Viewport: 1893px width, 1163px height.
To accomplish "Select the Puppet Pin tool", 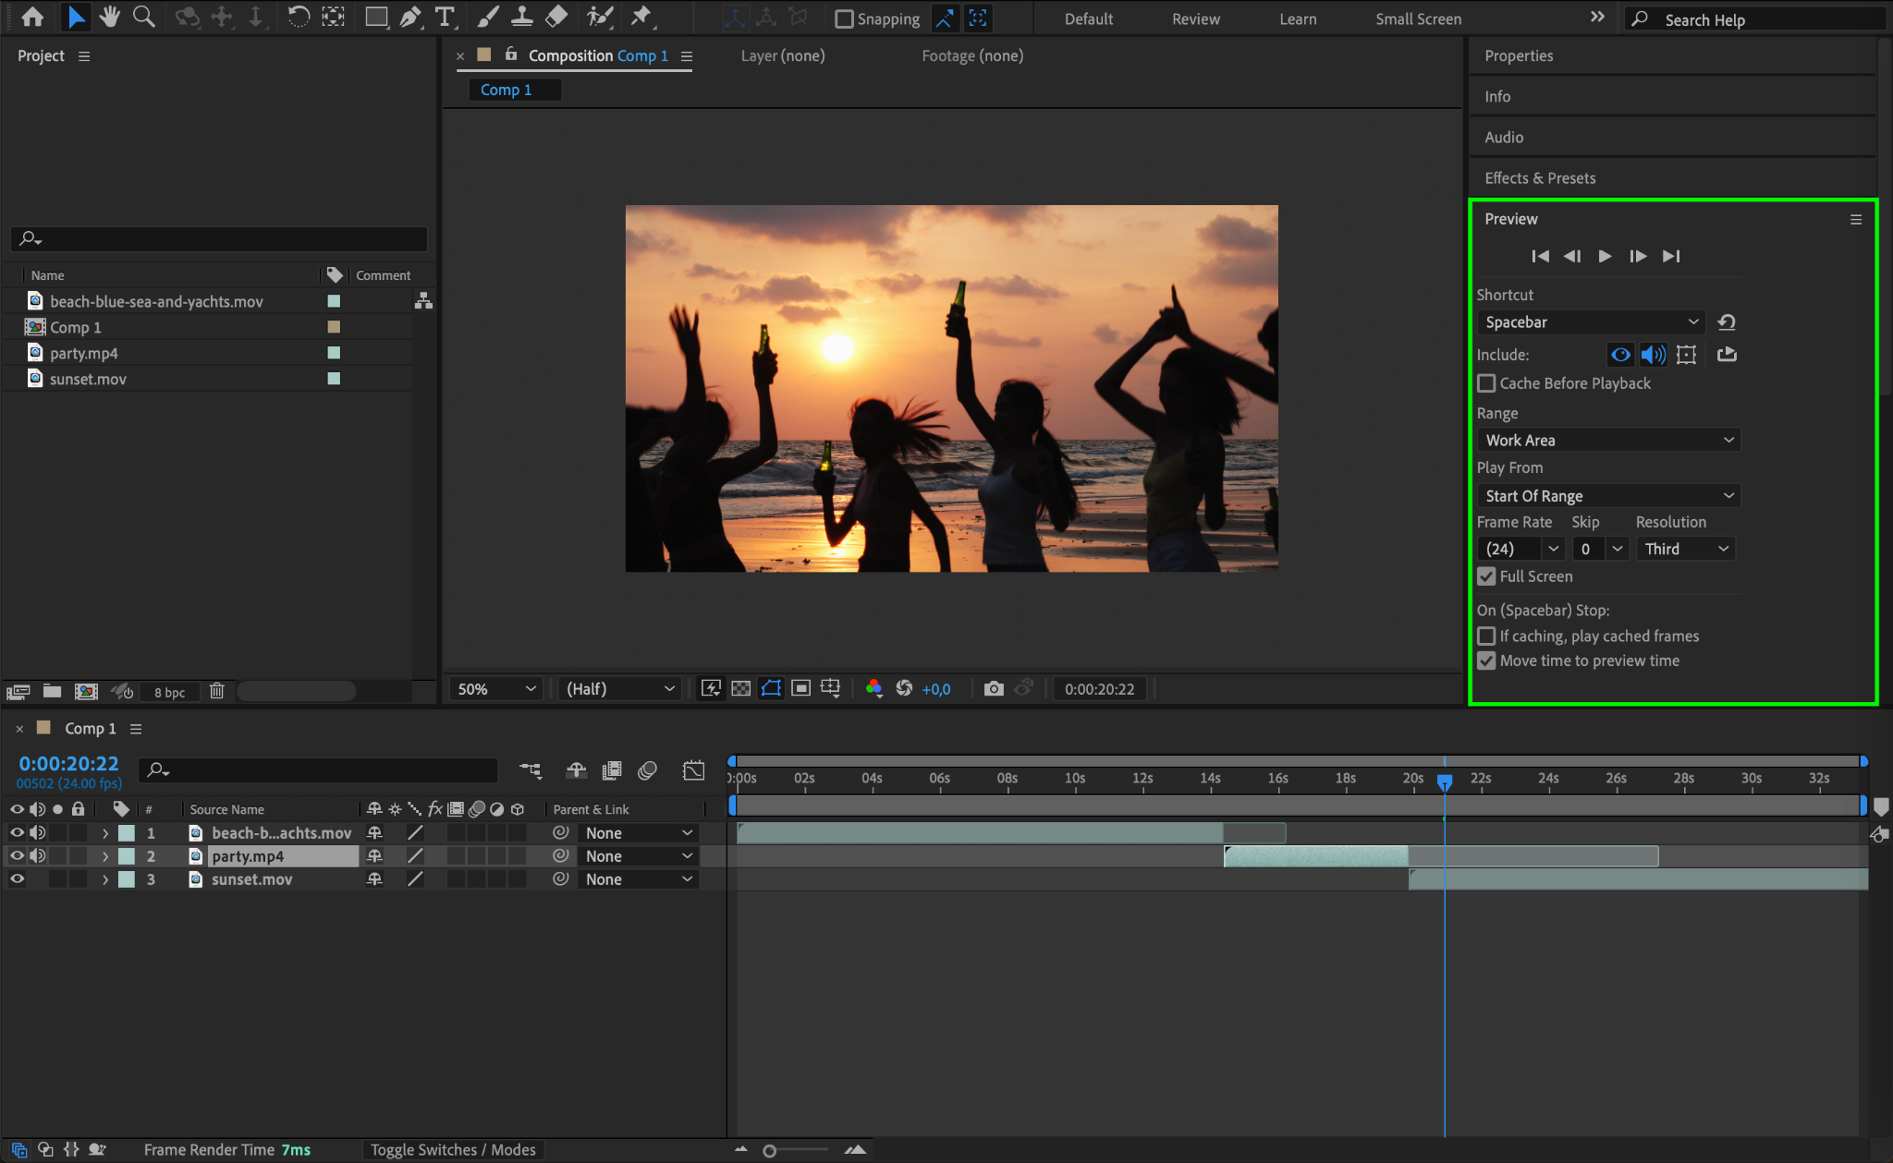I will click(x=641, y=17).
